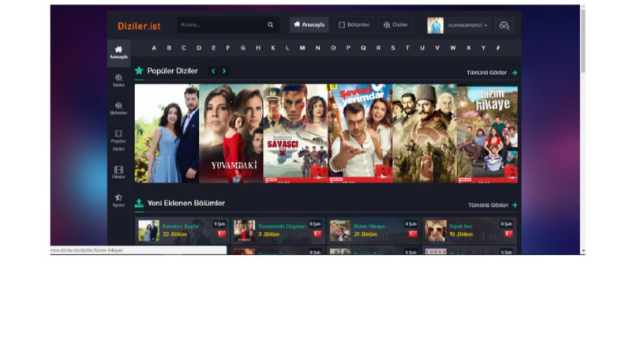
Task: Select Anasayfa home icon in sidebar
Action: [x=118, y=52]
